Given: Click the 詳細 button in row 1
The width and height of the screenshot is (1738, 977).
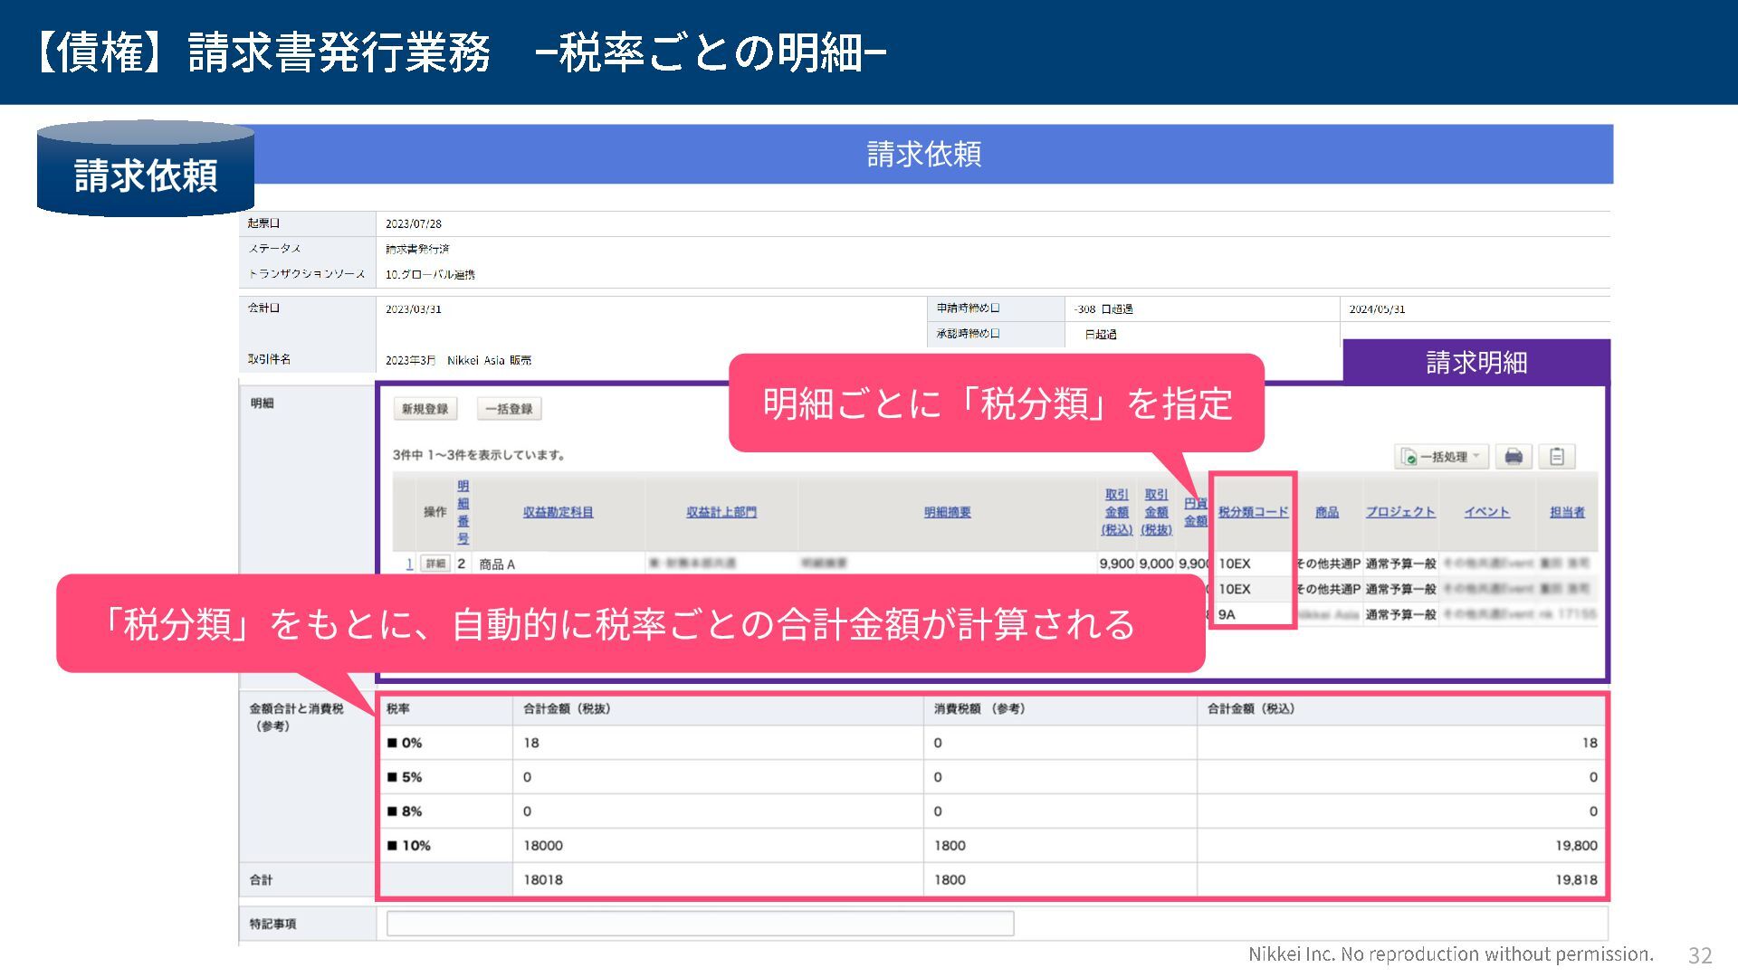Looking at the screenshot, I should [x=435, y=564].
